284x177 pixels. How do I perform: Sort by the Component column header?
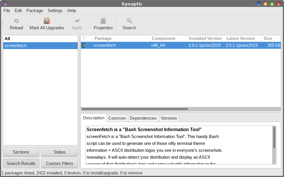(168, 38)
